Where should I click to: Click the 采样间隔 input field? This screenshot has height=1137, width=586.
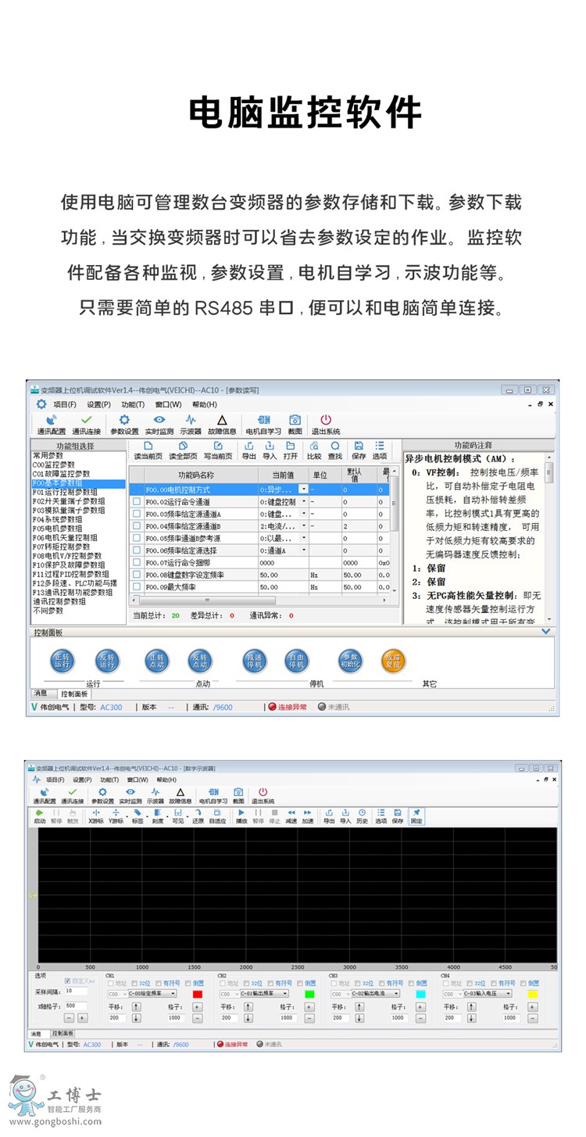click(76, 991)
